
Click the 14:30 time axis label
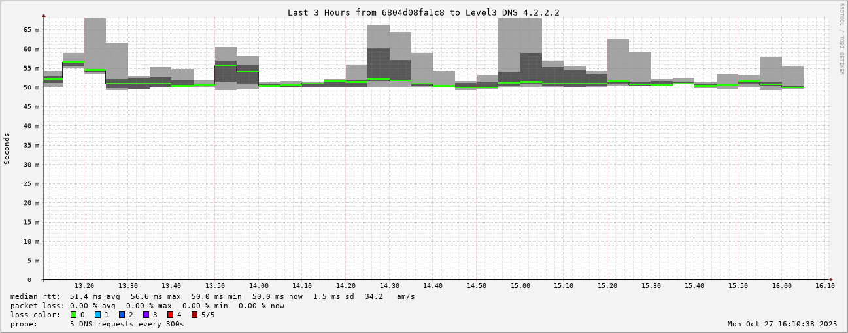389,286
